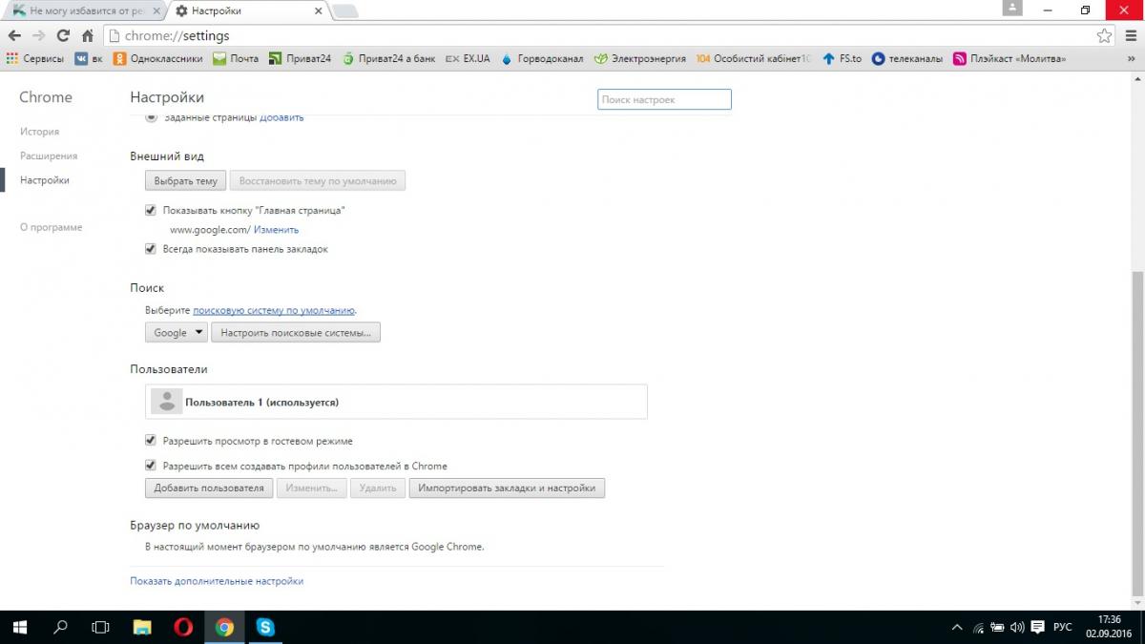Open О программе in the sidebar
Screen dimensions: 1145x644
tap(52, 227)
